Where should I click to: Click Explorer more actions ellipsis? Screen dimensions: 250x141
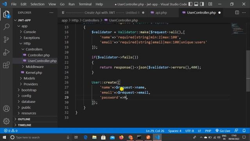coord(51,13)
